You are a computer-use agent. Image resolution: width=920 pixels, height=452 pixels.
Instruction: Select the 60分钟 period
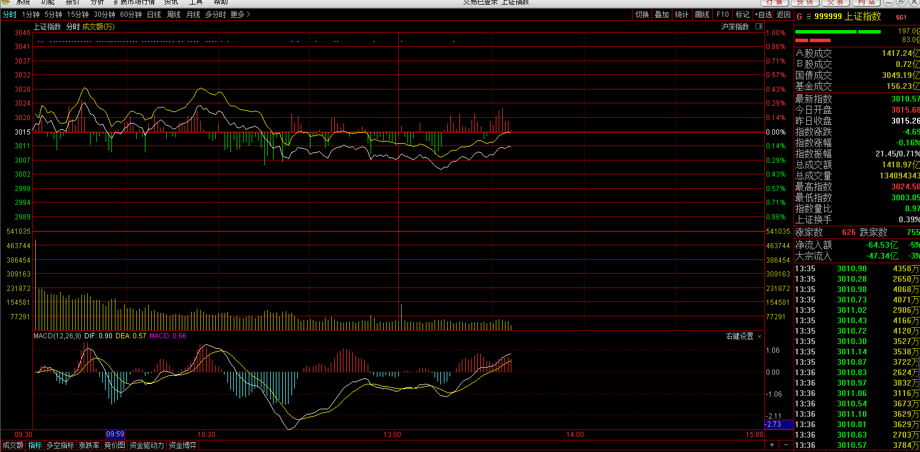click(x=131, y=15)
